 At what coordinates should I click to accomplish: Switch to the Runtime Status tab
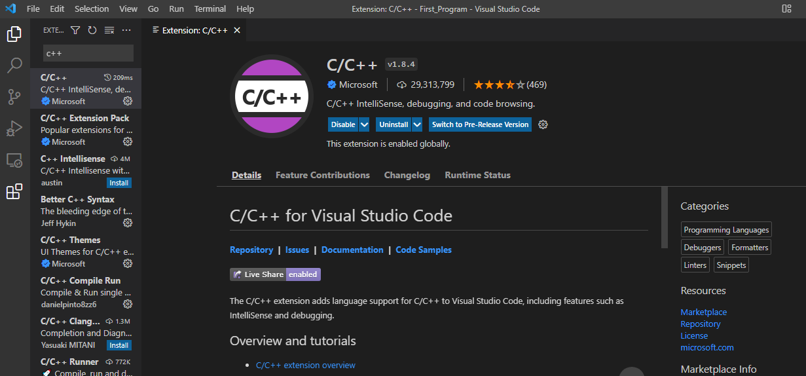click(478, 175)
